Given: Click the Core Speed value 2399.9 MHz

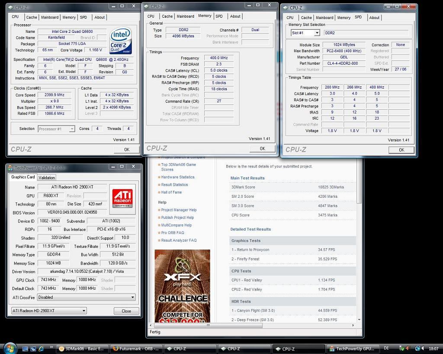Looking at the screenshot, I should point(54,95).
